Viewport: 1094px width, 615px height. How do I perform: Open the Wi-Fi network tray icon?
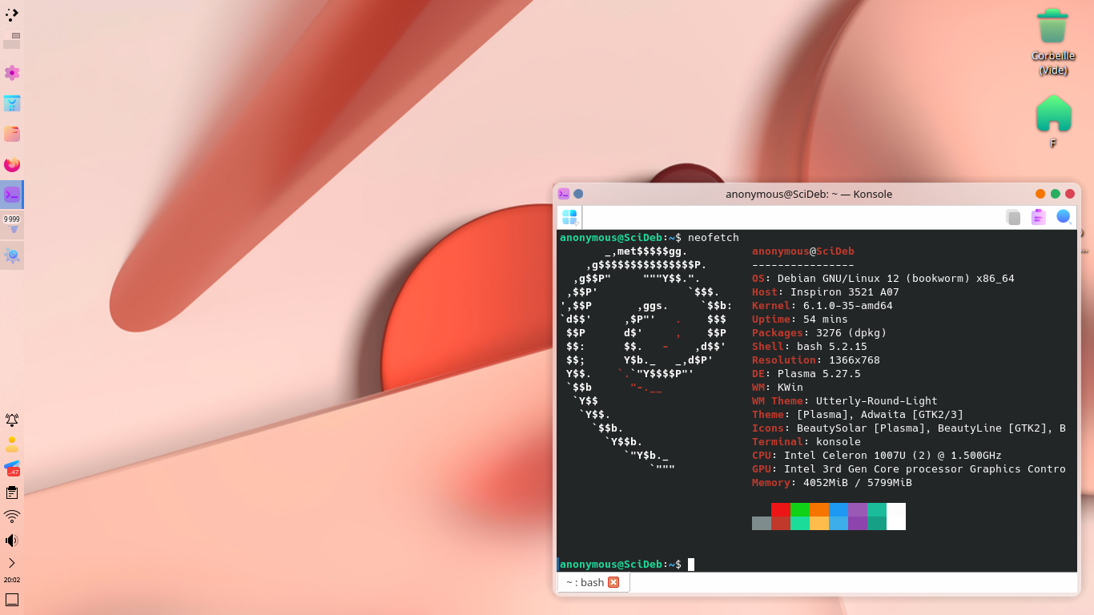[12, 517]
